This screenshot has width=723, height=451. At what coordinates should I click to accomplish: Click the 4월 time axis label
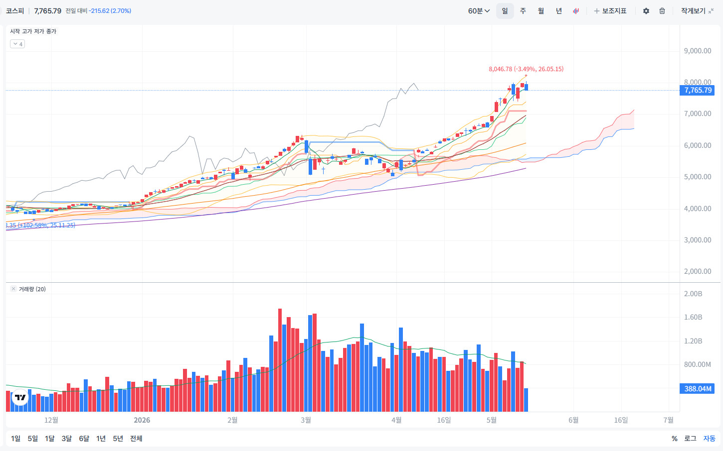[x=396, y=420]
